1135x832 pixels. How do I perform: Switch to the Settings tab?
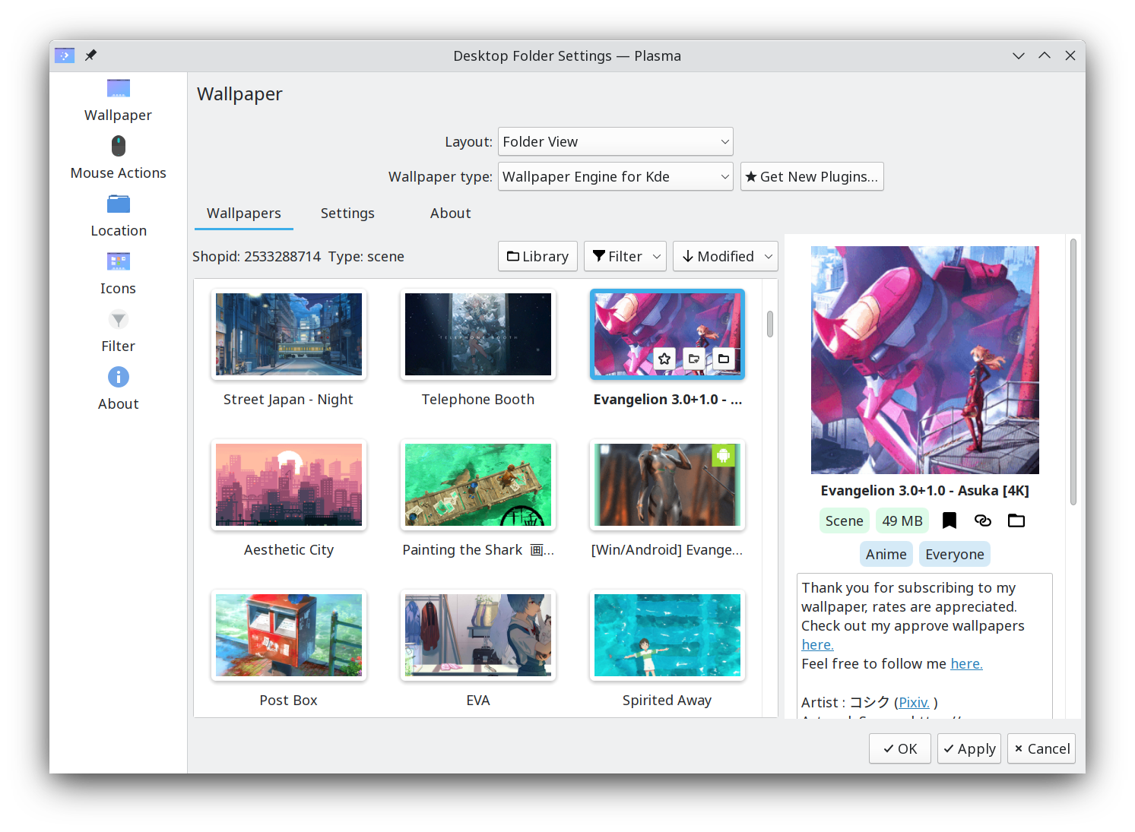tap(347, 214)
